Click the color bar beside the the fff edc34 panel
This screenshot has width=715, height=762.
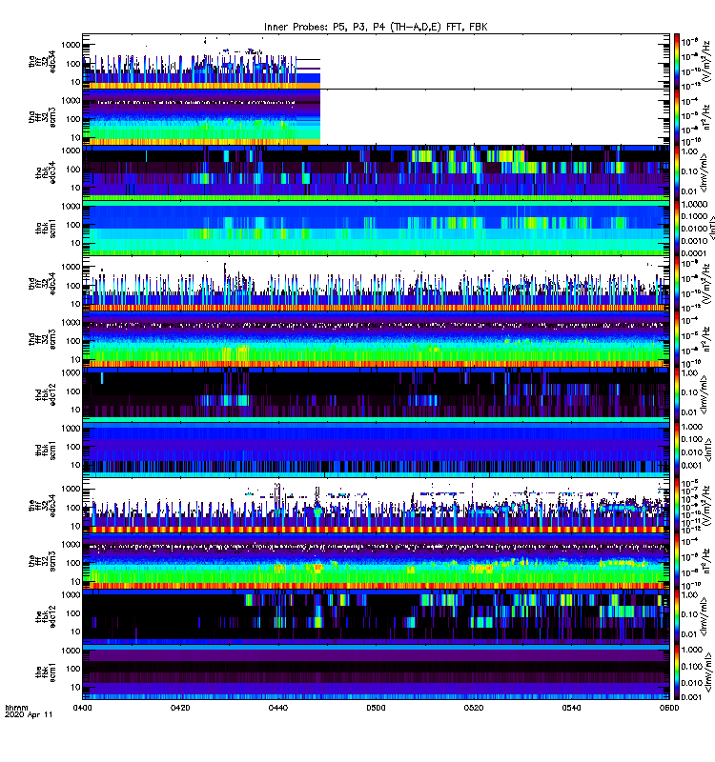(677, 506)
